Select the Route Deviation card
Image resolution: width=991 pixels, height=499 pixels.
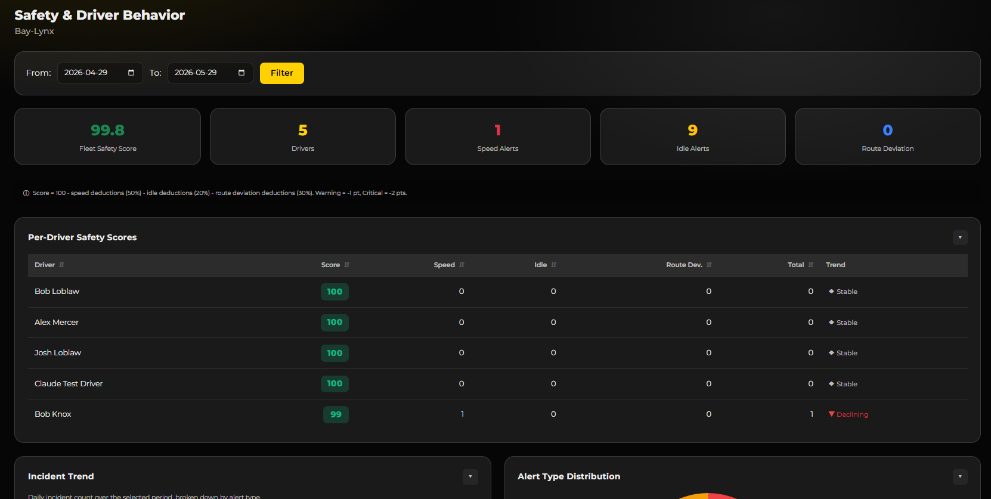click(888, 137)
